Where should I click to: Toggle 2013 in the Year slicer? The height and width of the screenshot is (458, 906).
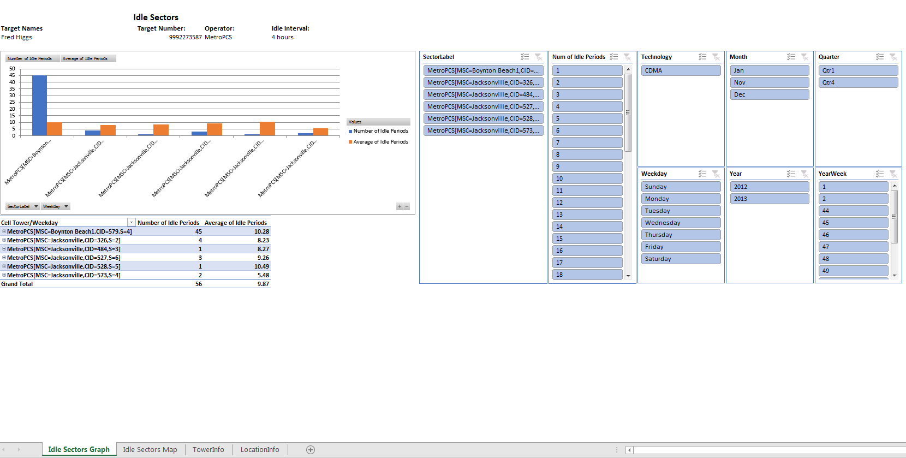[x=769, y=199]
